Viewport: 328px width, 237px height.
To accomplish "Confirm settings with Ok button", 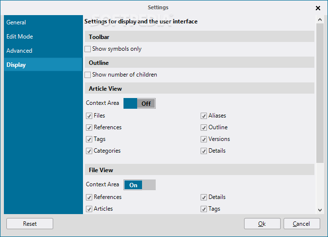I will [x=262, y=224].
